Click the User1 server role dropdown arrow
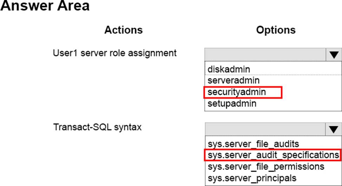The image size is (342, 186). point(334,55)
